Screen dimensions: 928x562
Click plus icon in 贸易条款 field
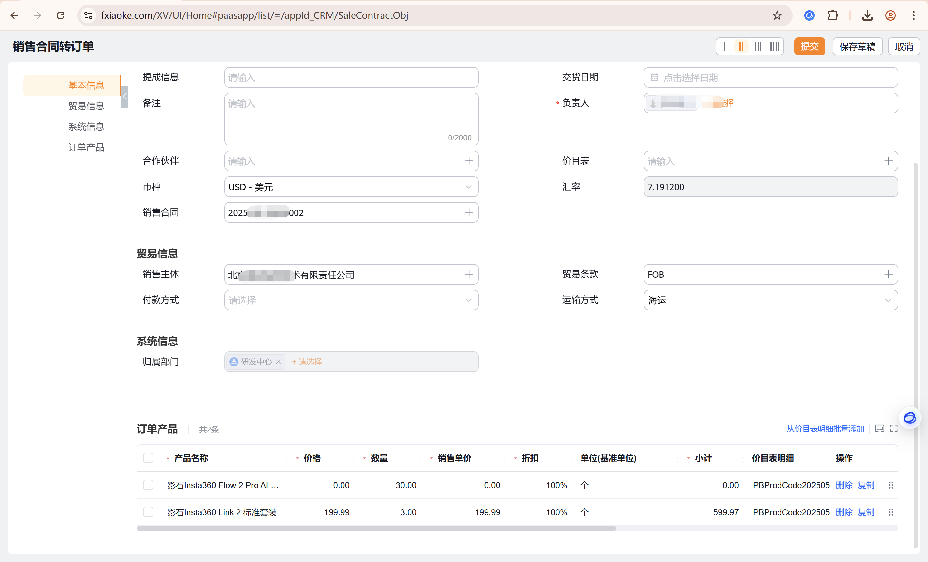[x=888, y=274]
